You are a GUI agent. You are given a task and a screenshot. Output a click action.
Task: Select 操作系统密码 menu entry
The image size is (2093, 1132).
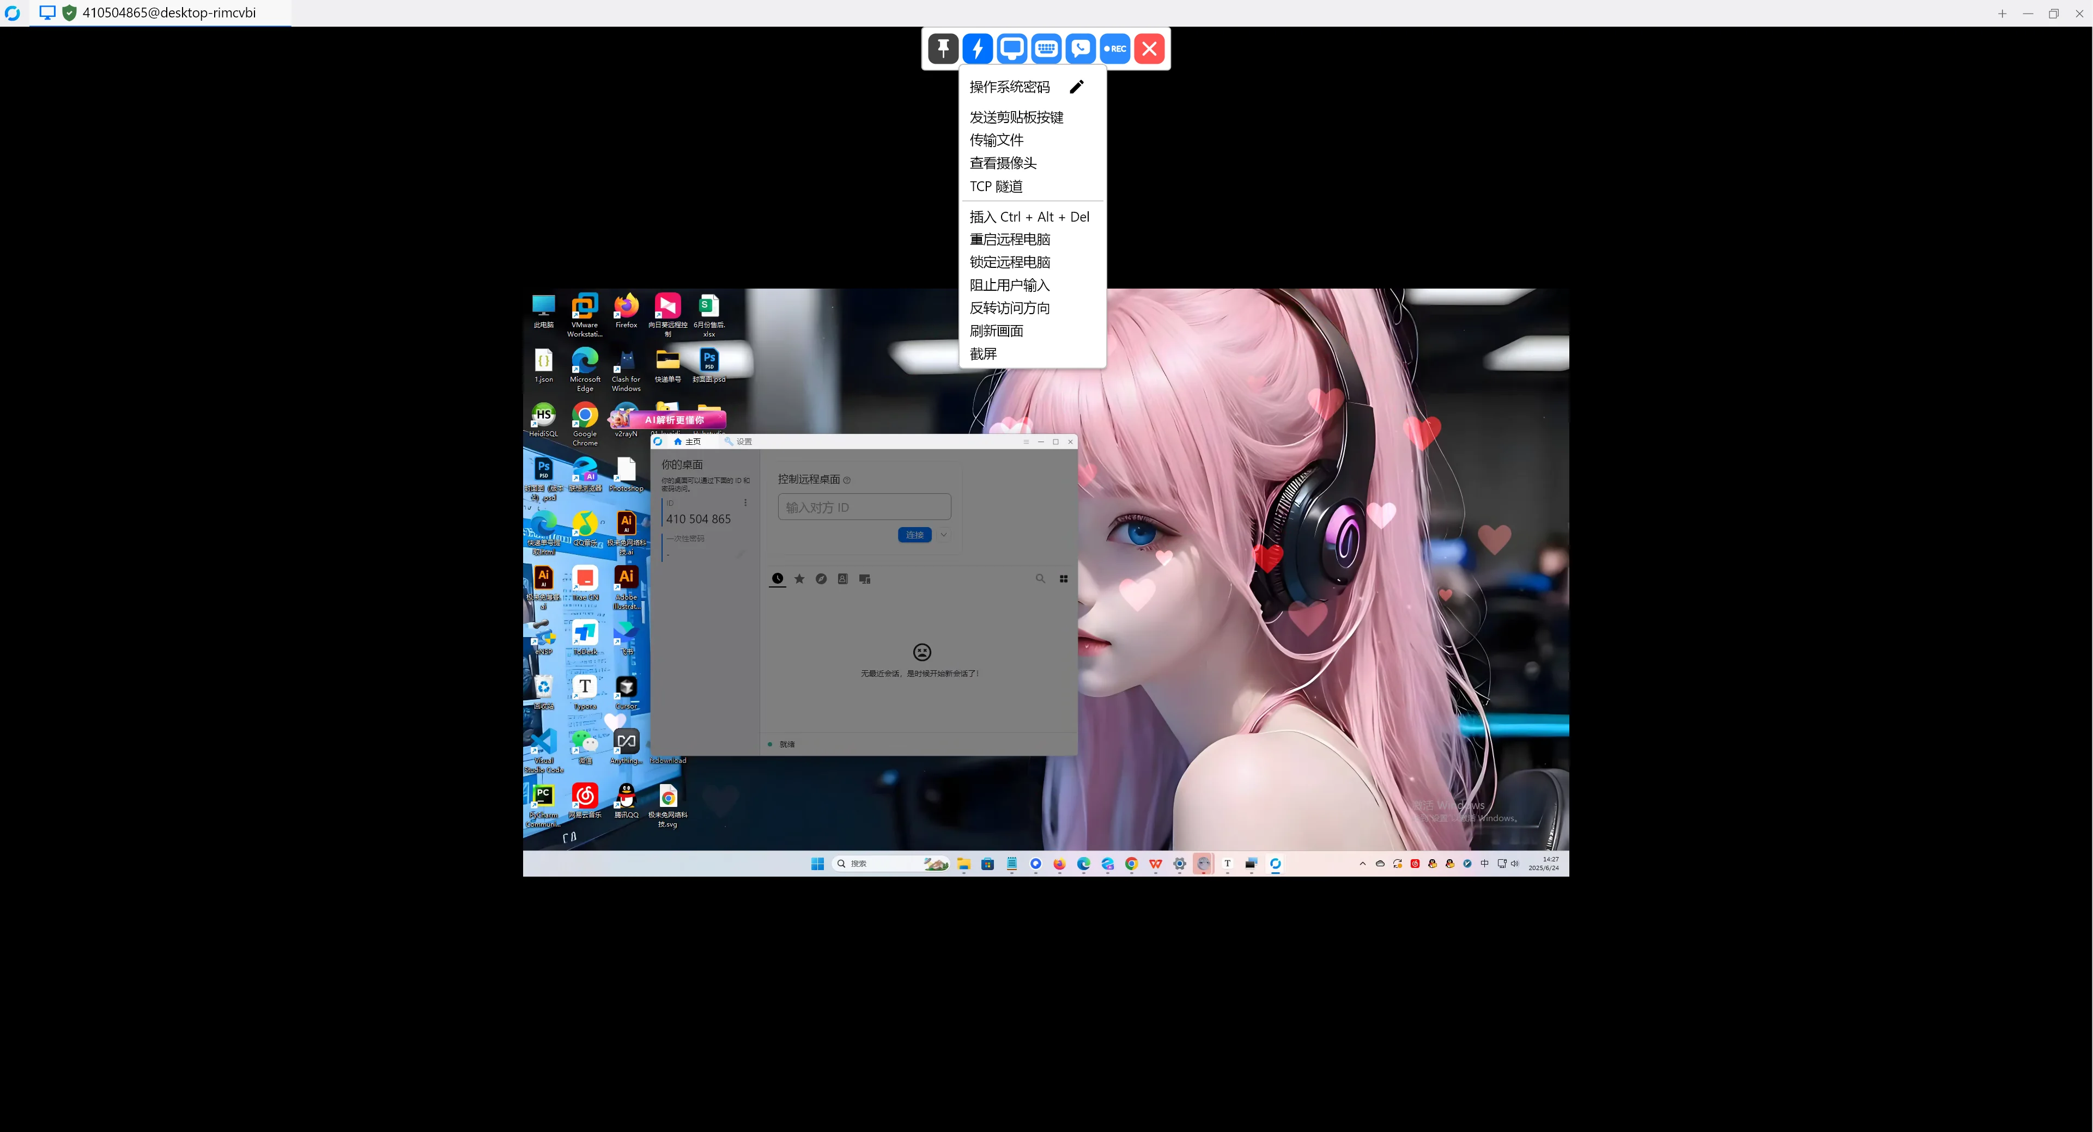(1009, 87)
